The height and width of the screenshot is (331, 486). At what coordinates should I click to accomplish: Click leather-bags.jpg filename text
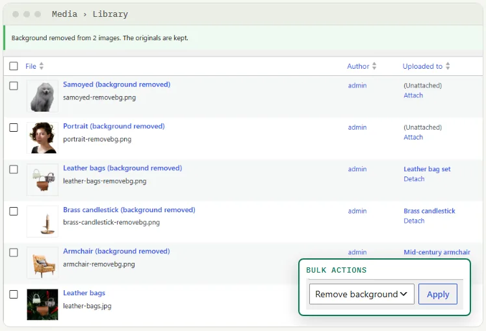87,306
